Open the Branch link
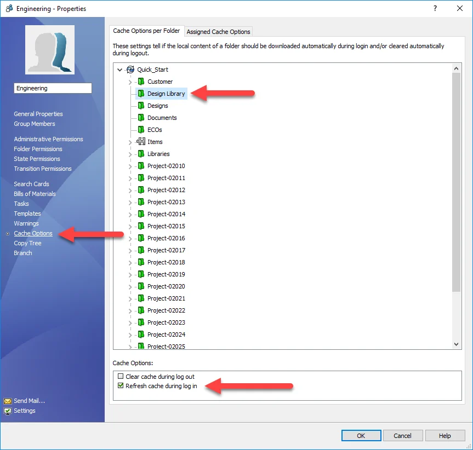The width and height of the screenshot is (473, 450). (23, 253)
